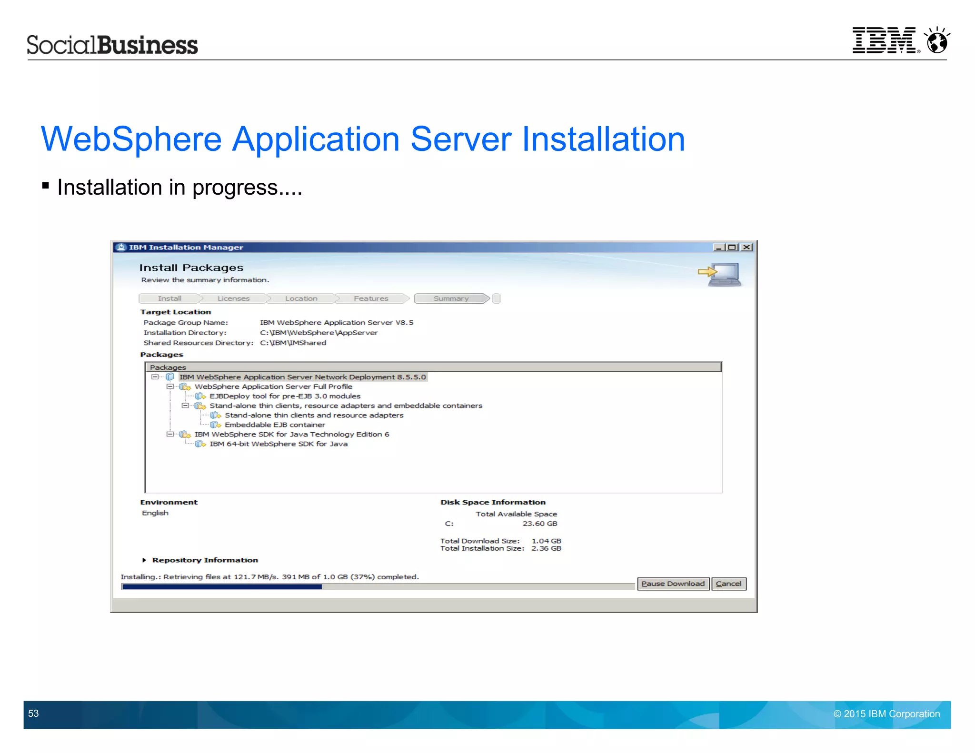
Task: Click the install-to-computer wizard icon
Action: click(720, 275)
